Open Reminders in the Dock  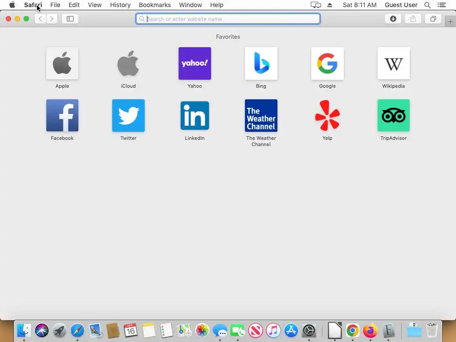pyautogui.click(x=167, y=330)
